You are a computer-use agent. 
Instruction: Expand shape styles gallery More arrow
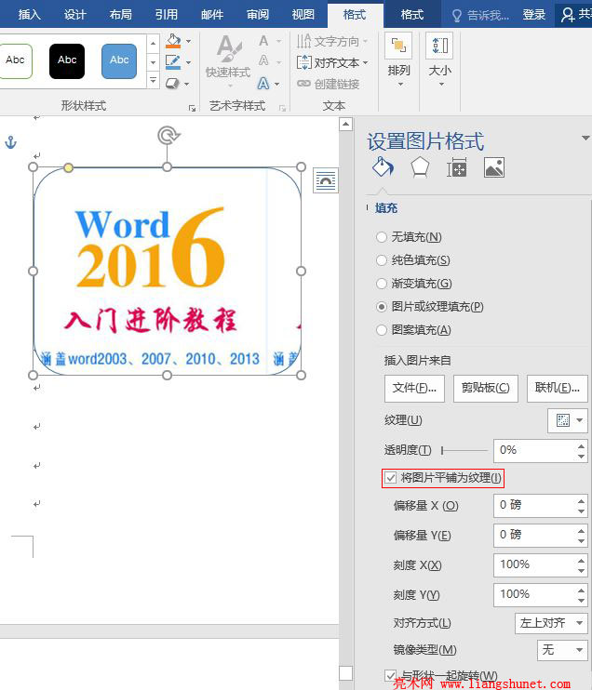[x=153, y=81]
